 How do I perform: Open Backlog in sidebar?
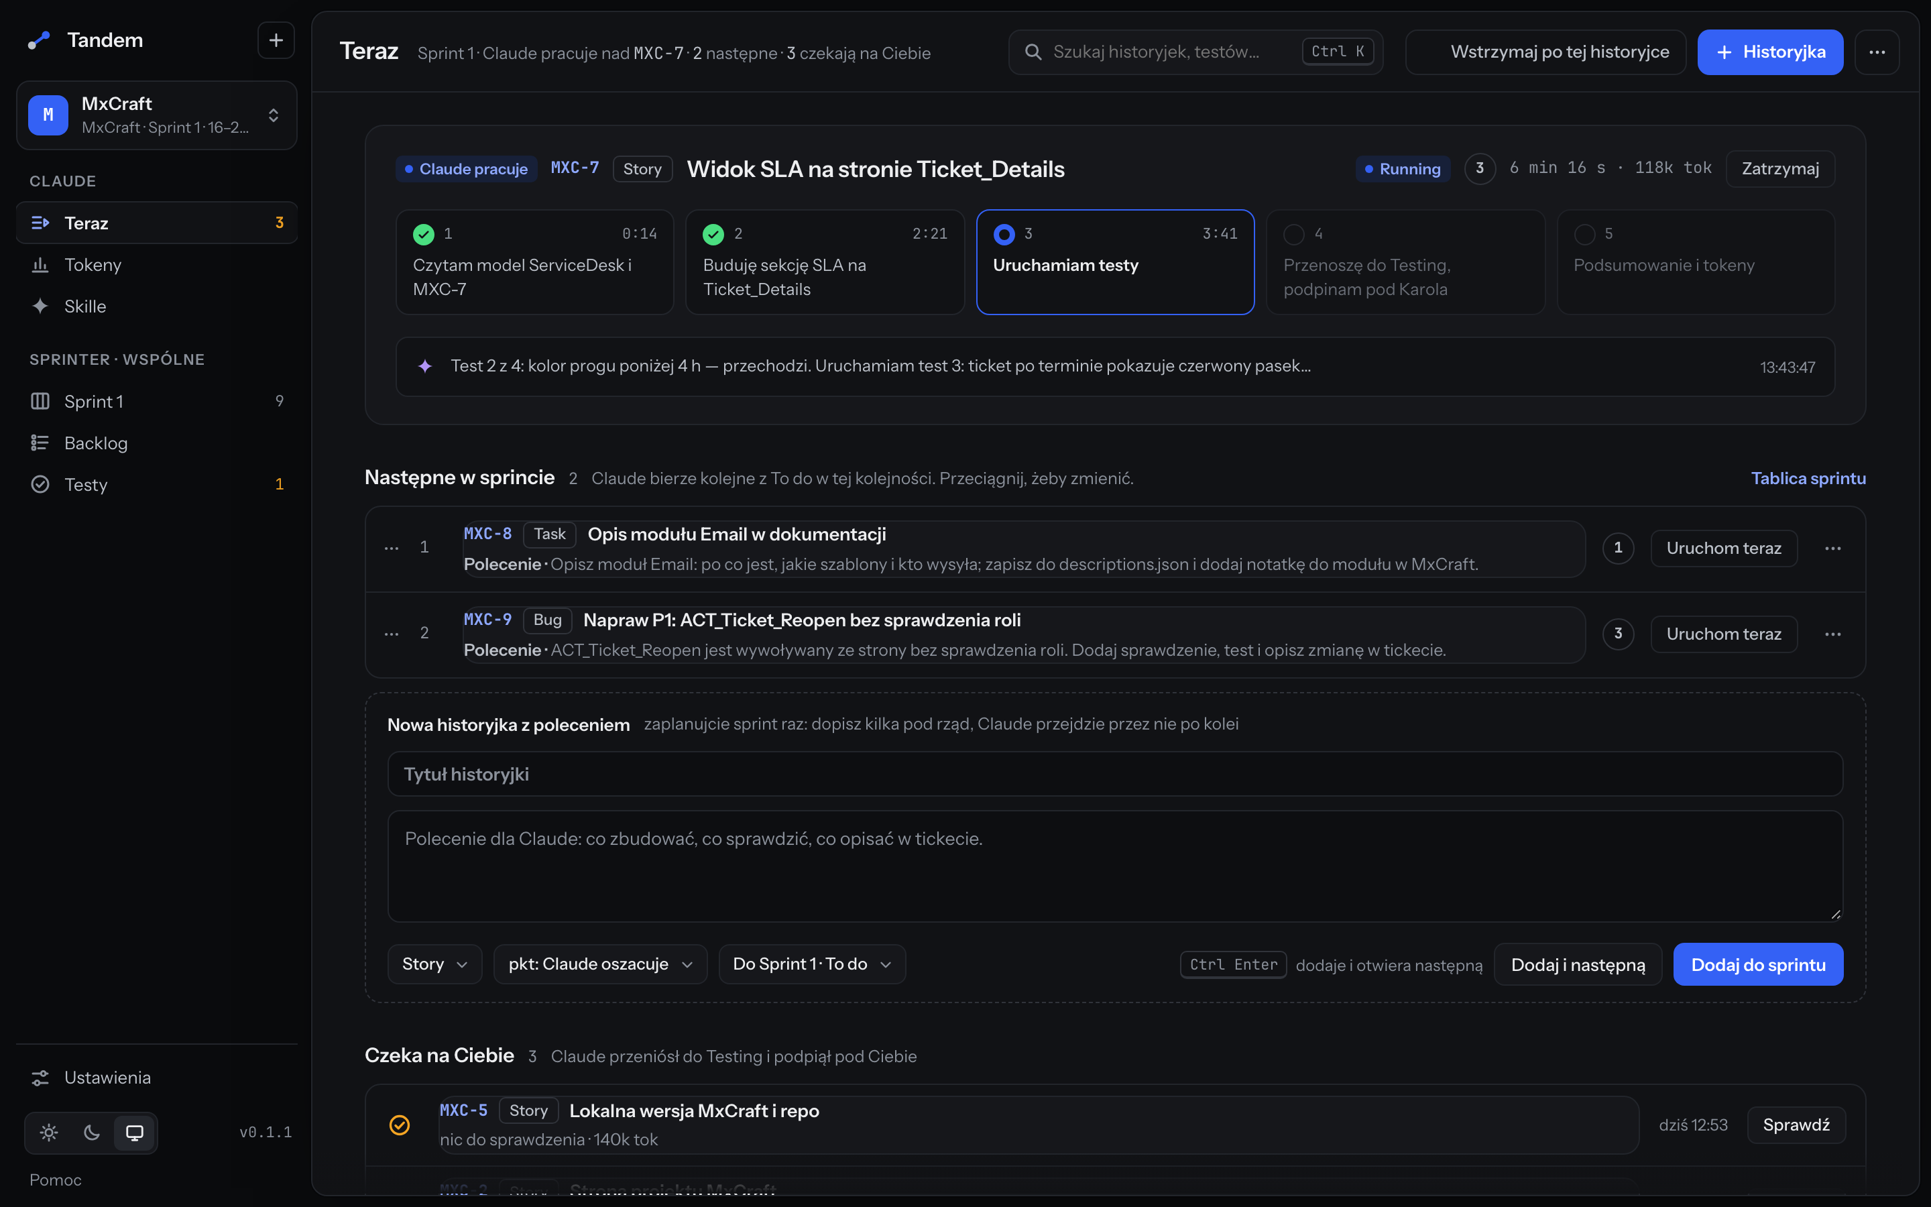tap(156, 443)
